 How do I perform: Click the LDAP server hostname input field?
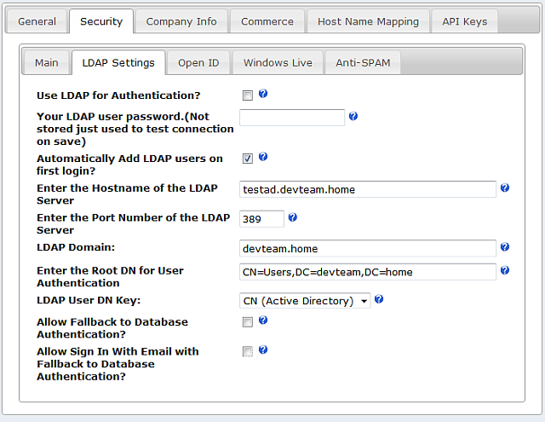(368, 189)
